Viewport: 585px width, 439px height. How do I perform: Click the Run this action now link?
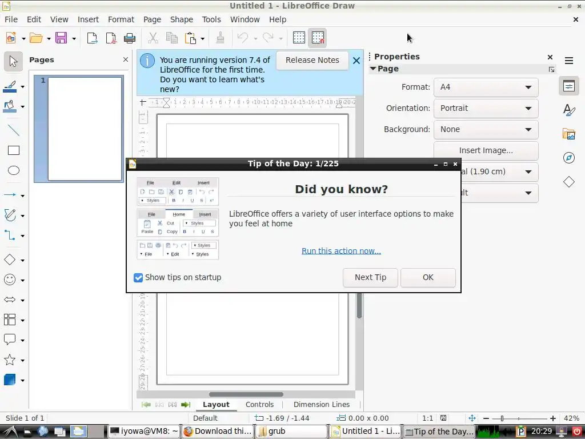341,251
